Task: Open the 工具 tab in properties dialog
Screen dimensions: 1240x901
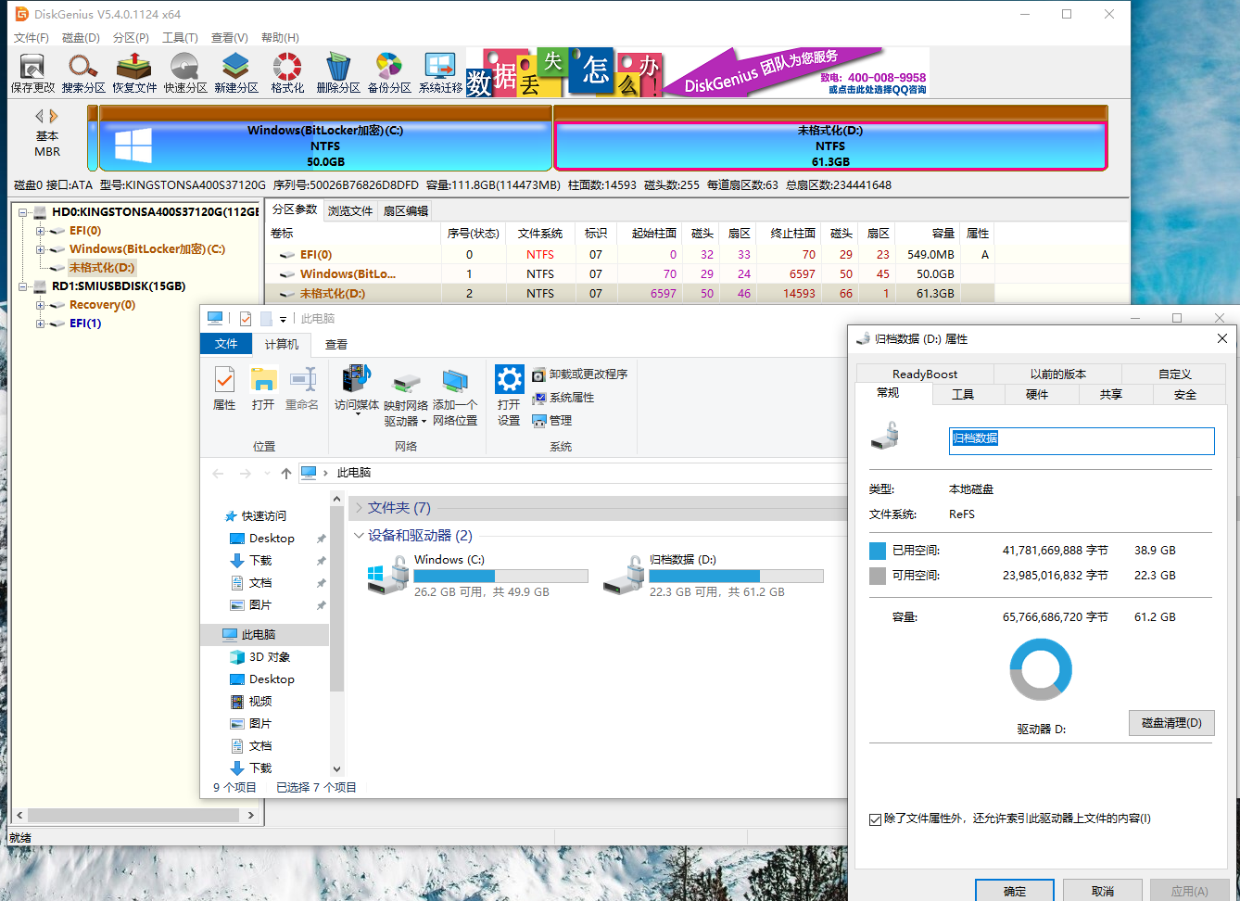Action: pos(963,395)
